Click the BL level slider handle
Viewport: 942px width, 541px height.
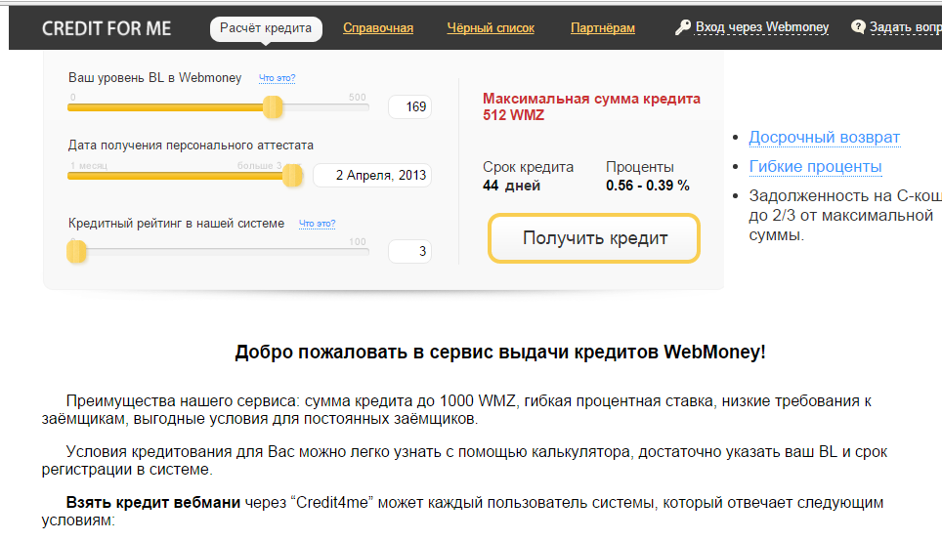coord(273,107)
